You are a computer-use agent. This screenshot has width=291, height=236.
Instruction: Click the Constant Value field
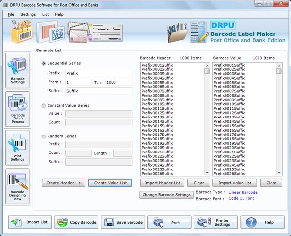pos(99,114)
